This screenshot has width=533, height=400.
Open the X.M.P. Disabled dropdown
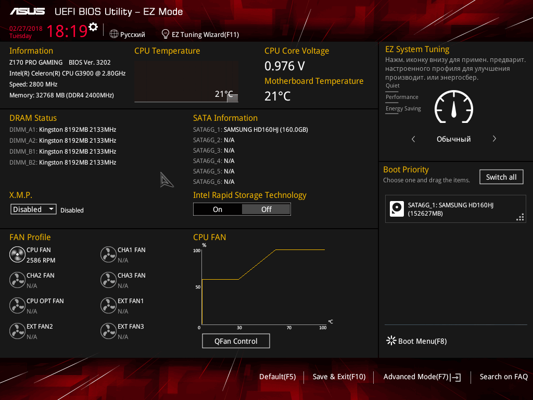pos(33,209)
